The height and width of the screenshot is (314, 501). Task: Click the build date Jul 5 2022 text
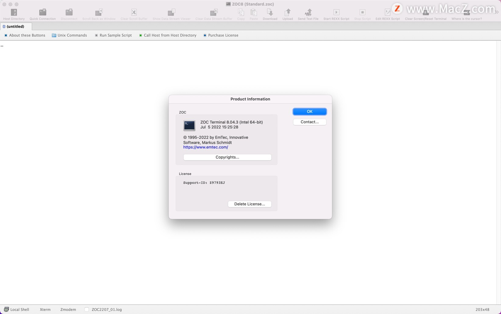(219, 127)
